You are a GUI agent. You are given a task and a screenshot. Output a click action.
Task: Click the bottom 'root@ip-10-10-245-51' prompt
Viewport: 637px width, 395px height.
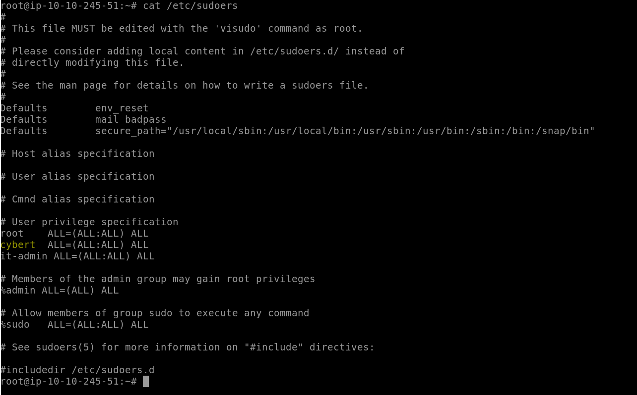coord(63,381)
